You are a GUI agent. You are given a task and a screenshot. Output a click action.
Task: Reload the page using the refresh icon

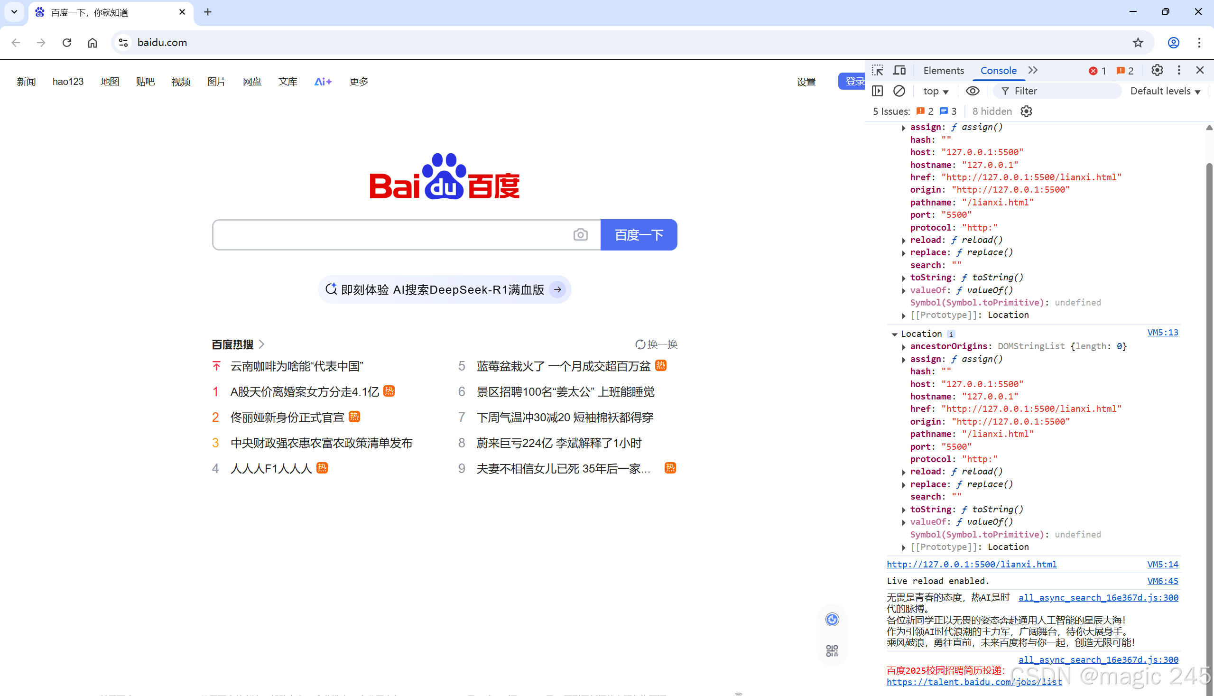pyautogui.click(x=67, y=43)
